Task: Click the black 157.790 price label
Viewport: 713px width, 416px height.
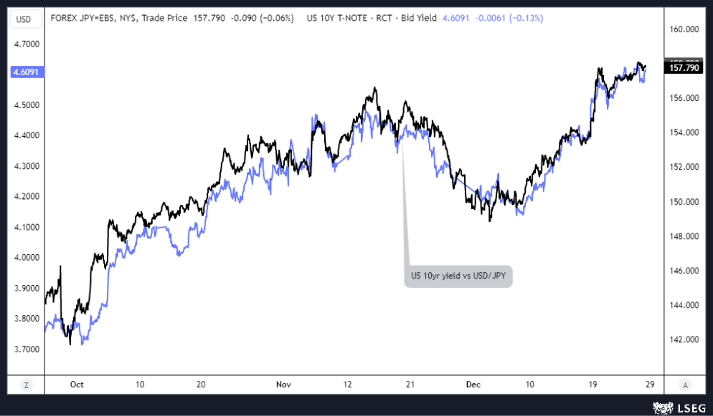Action: 683,68
